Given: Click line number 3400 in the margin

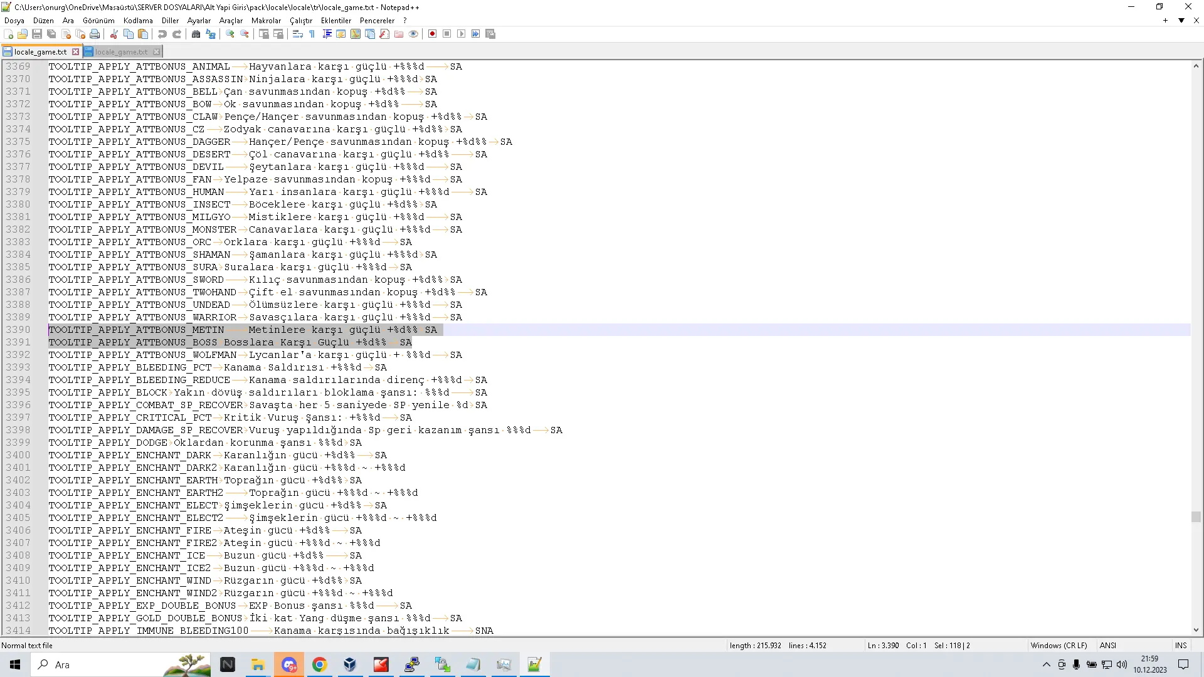Looking at the screenshot, I should (x=18, y=455).
